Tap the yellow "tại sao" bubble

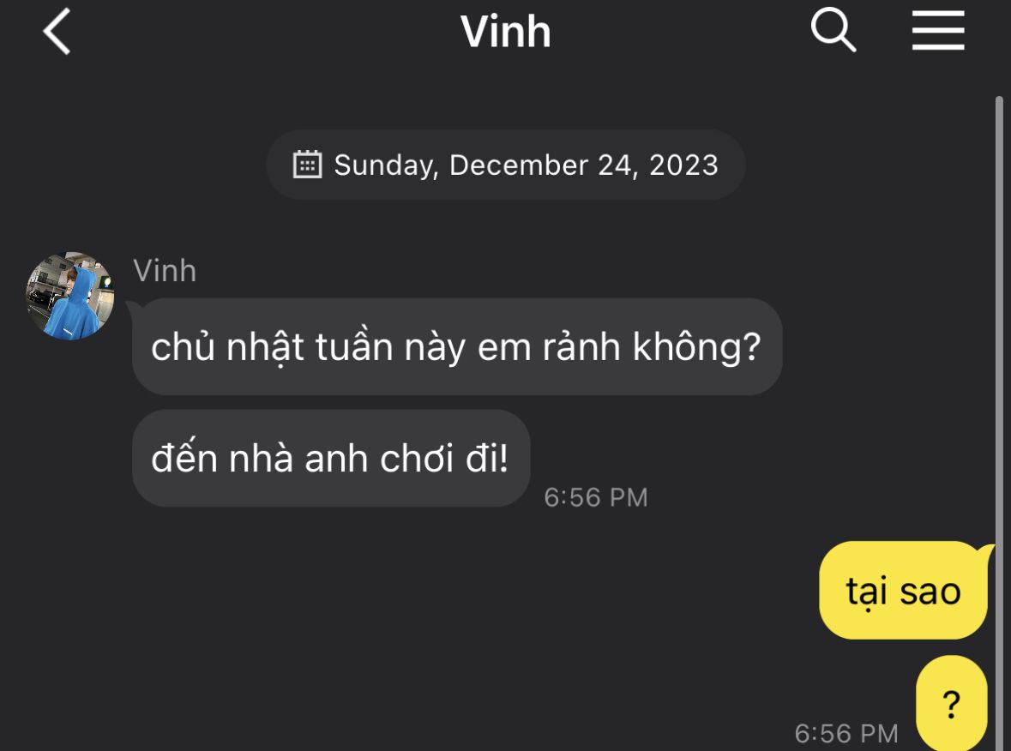903,591
